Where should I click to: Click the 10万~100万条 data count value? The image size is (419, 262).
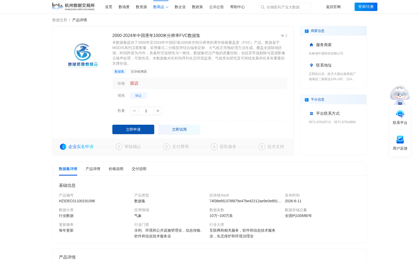[x=221, y=216]
